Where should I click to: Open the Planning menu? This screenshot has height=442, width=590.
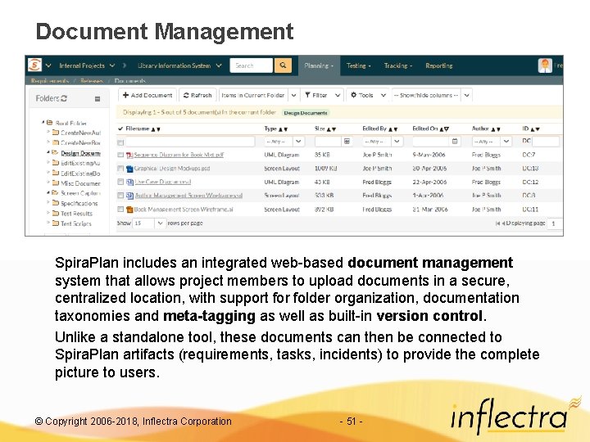coord(319,65)
